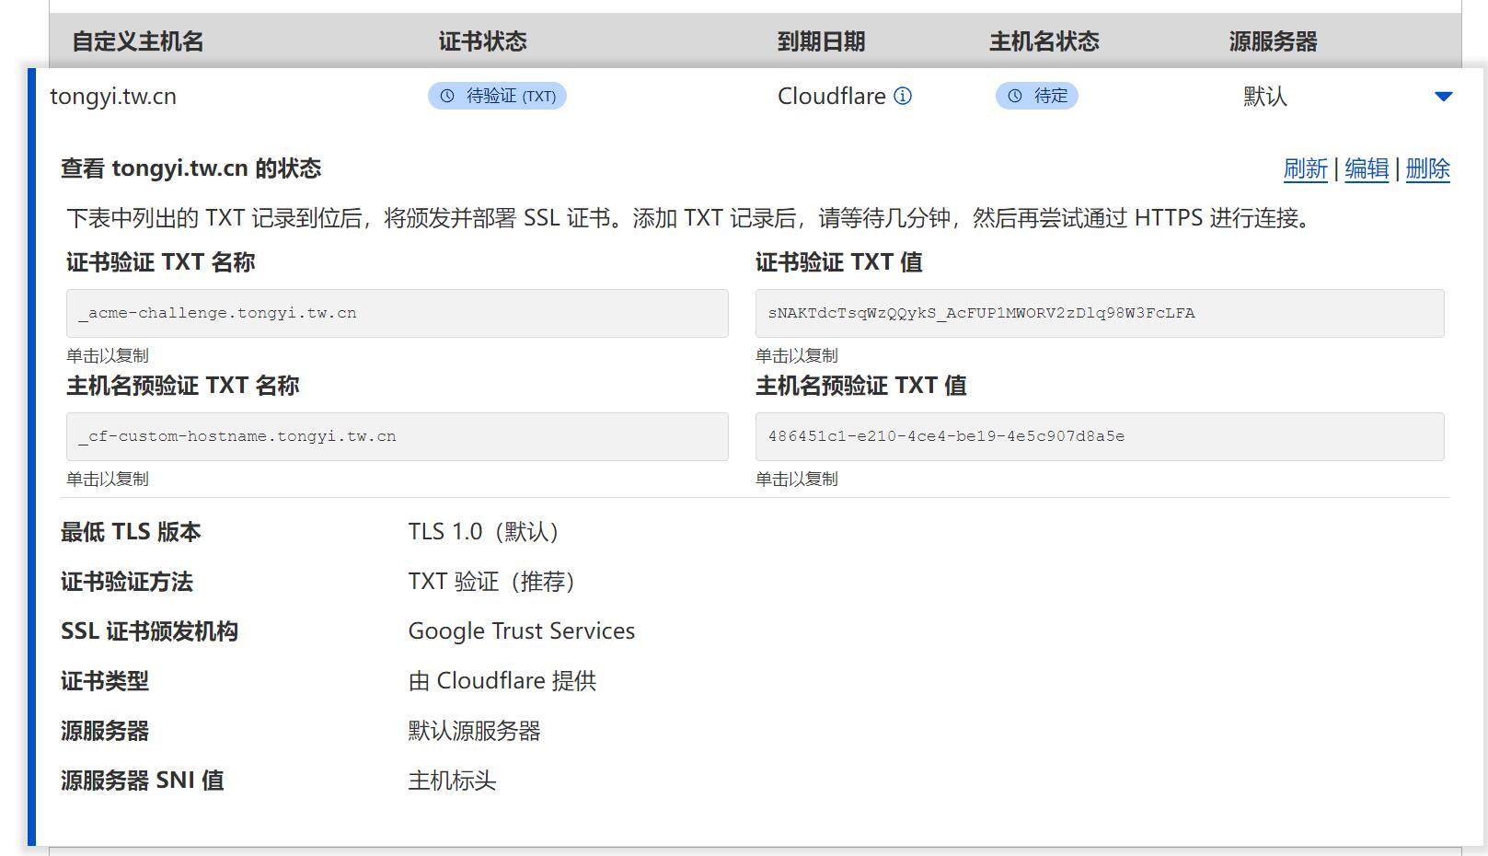
Task: Open the 到期日期 column sort options
Action: click(x=821, y=40)
